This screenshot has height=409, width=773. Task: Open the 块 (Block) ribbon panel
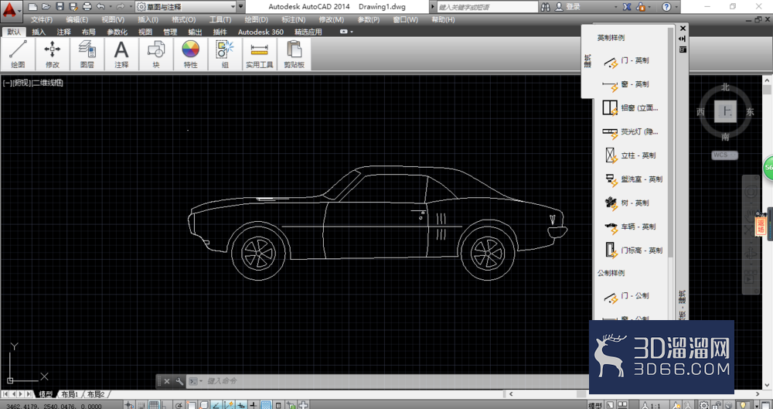pos(156,54)
